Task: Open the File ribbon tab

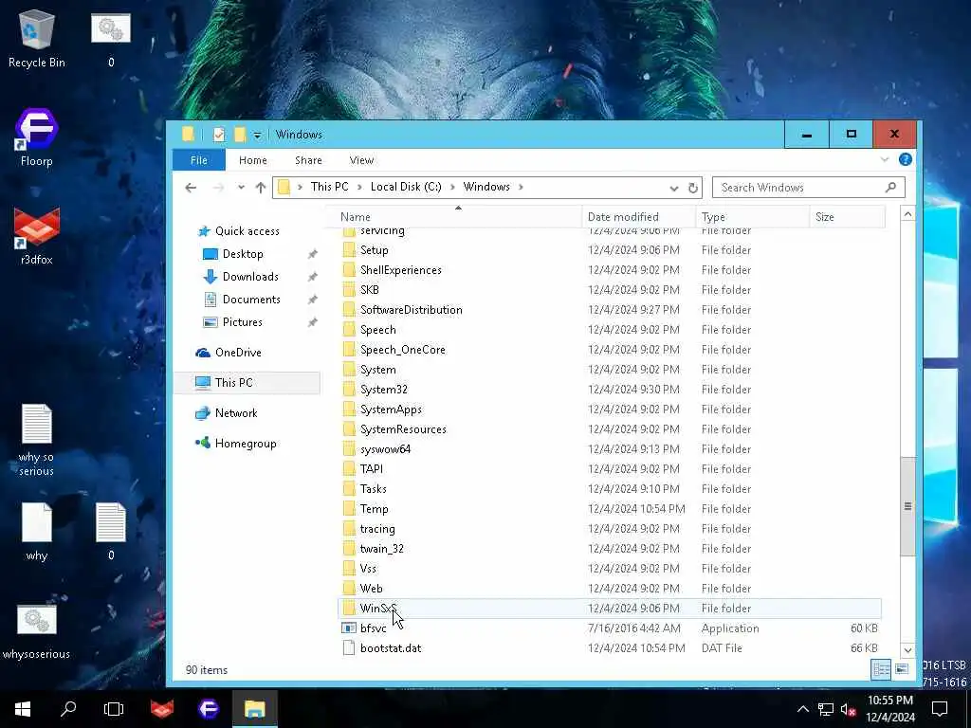Action: point(199,160)
